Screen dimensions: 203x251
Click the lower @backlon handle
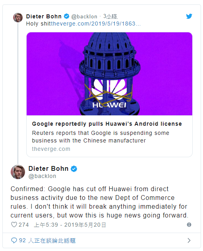(x=42, y=176)
